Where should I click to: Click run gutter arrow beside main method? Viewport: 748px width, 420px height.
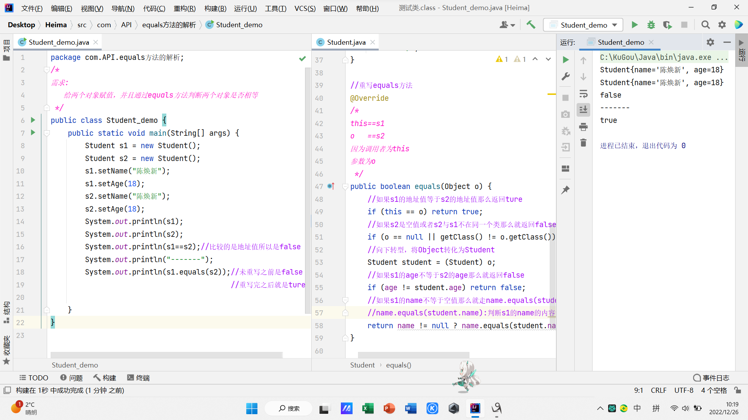click(33, 133)
